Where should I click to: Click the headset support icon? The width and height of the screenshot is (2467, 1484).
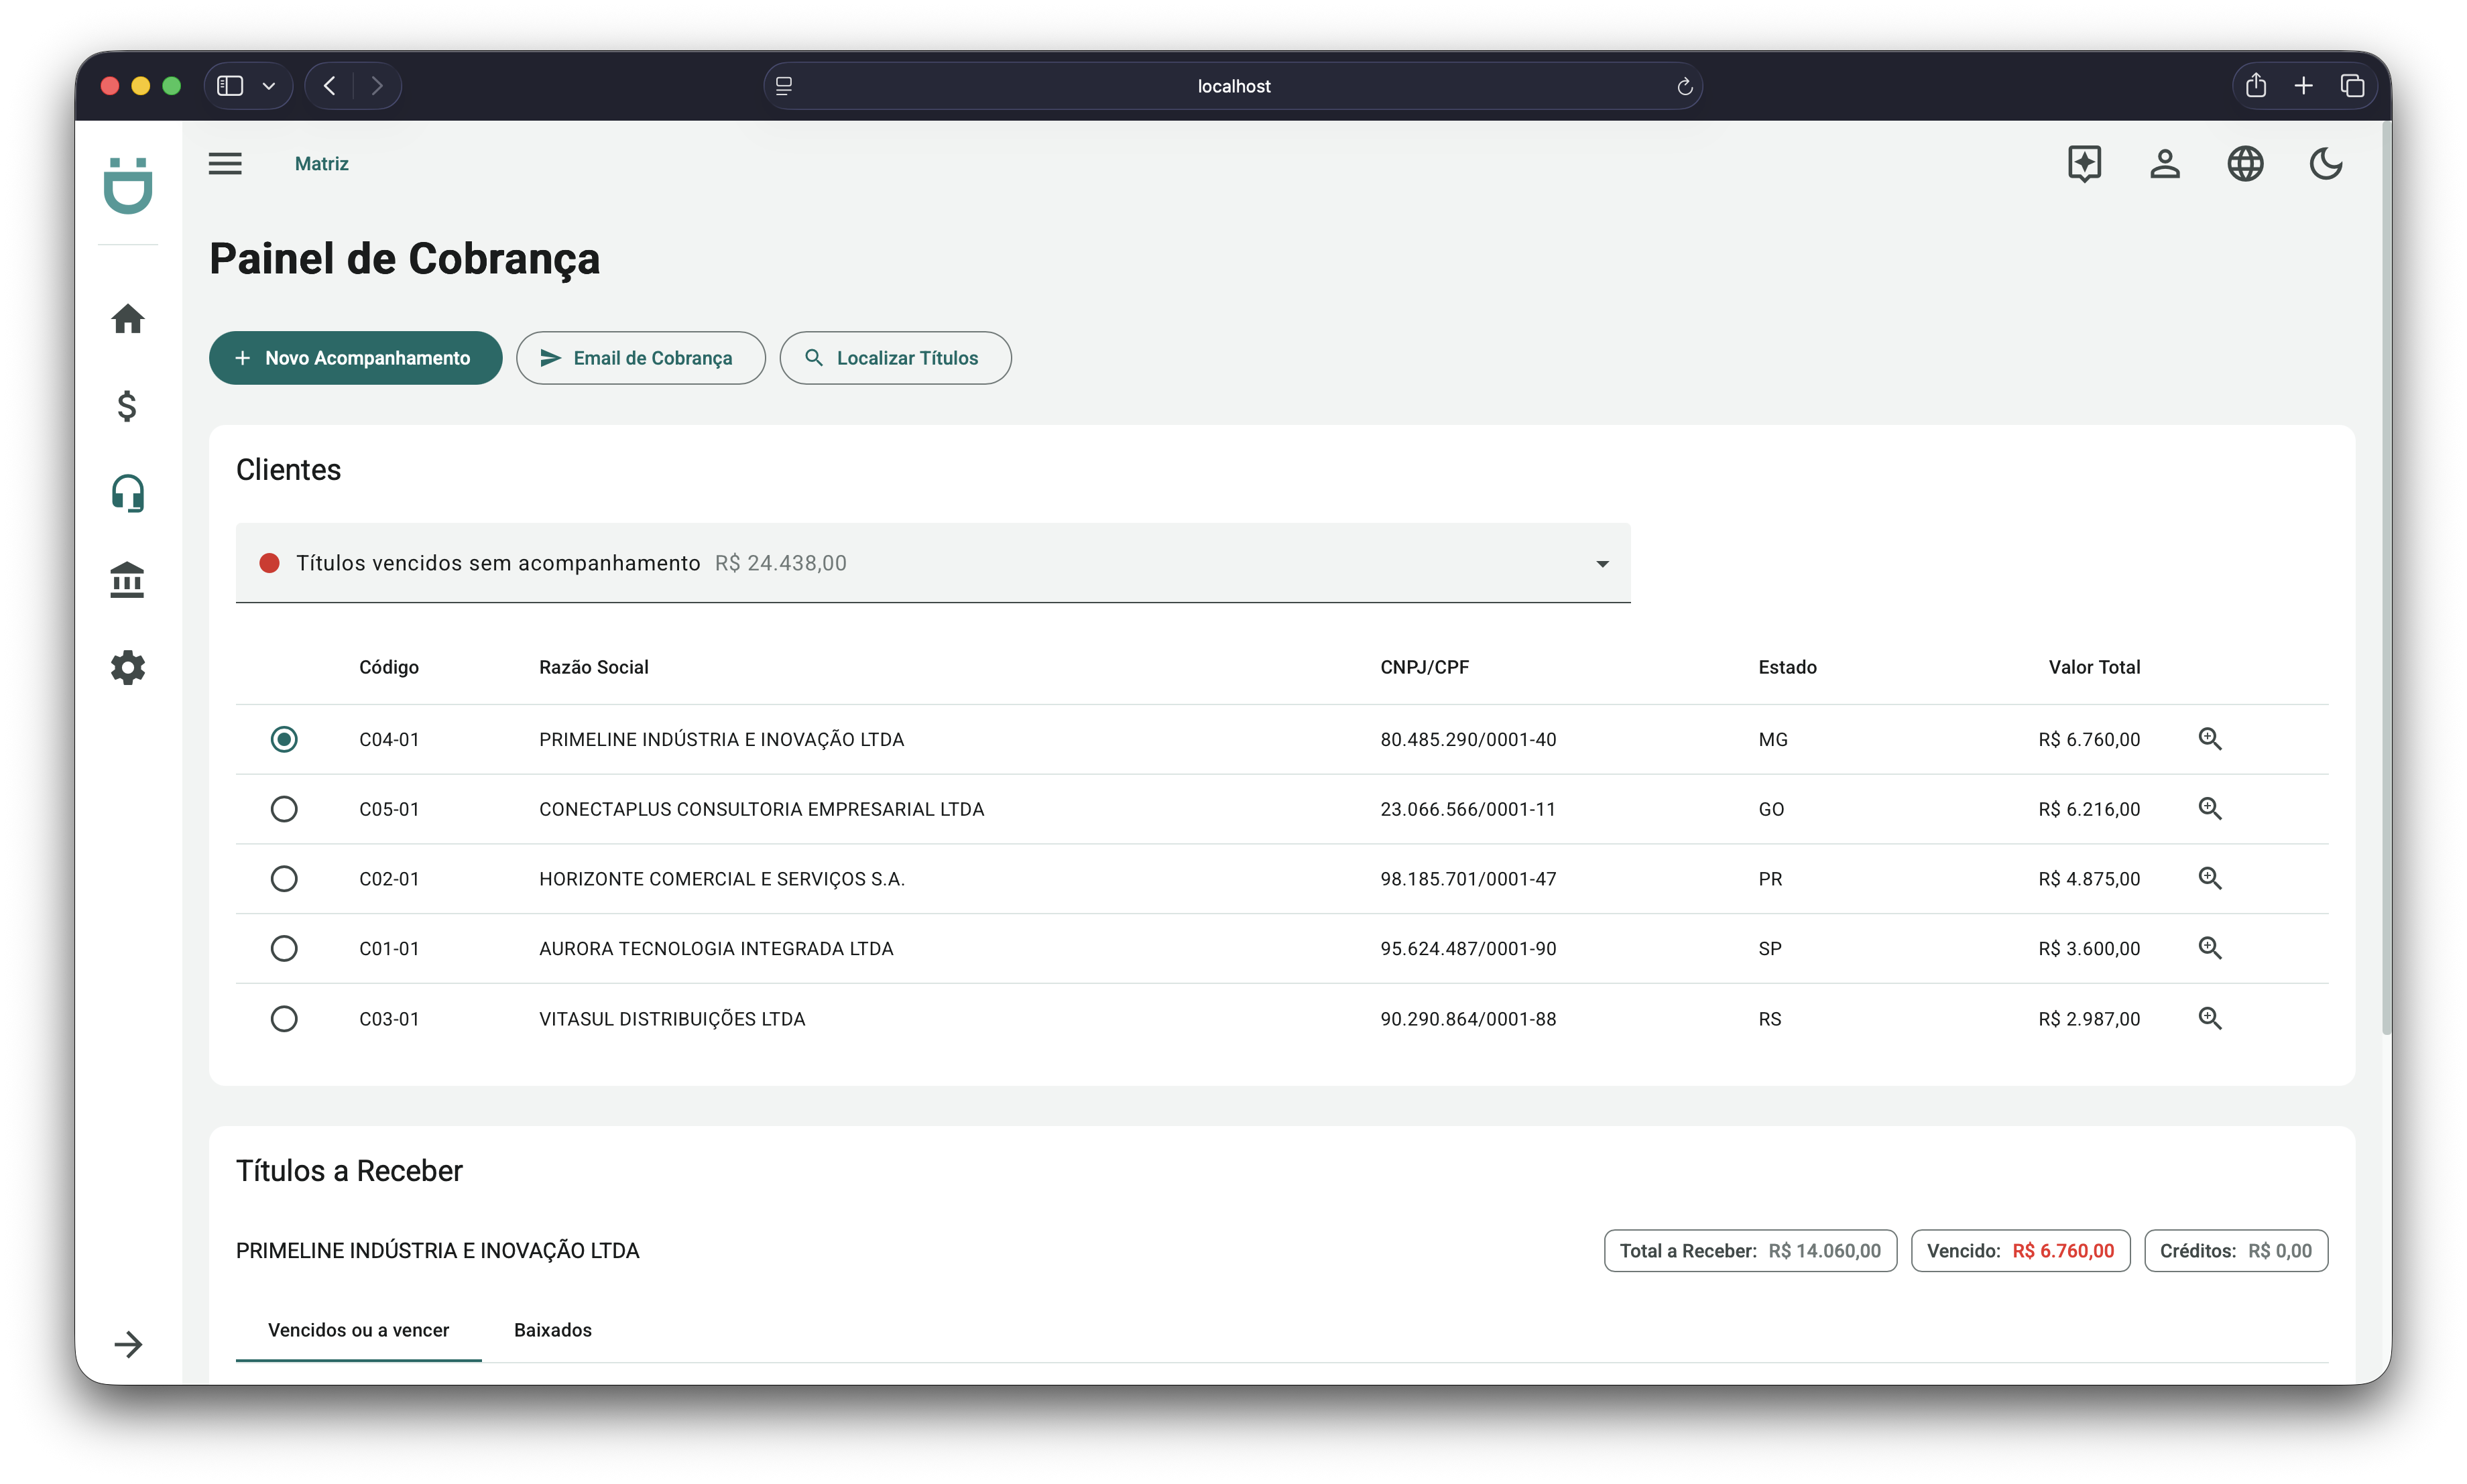point(127,493)
